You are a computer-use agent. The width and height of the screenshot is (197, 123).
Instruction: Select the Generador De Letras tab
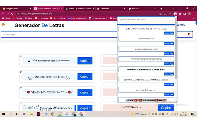(x=48, y=9)
